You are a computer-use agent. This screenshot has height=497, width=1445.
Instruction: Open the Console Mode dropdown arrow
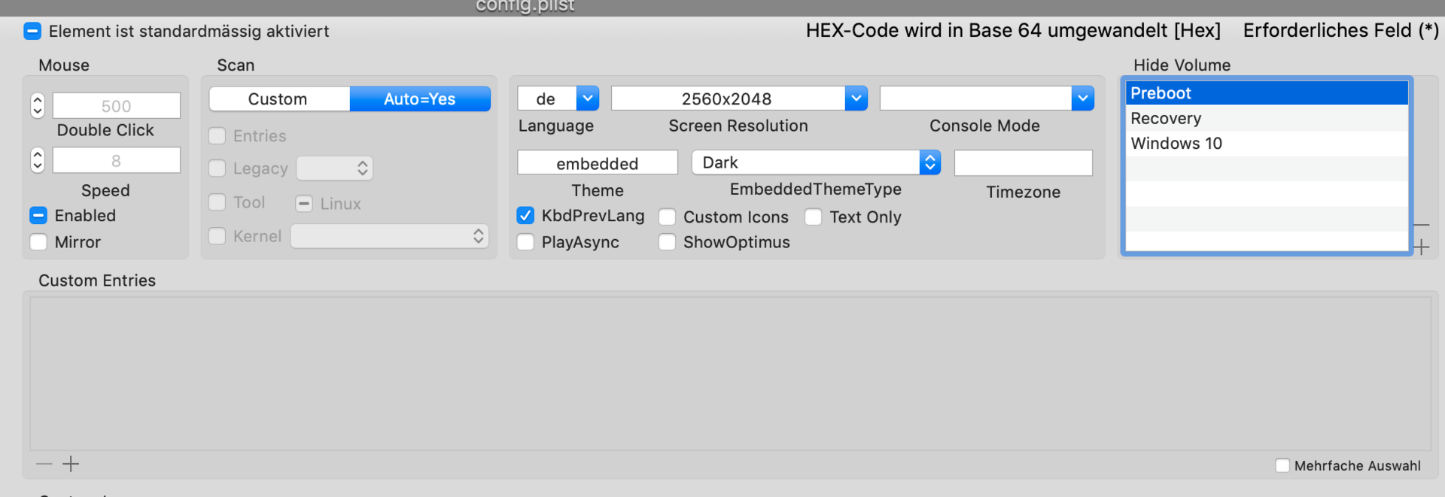pyautogui.click(x=1083, y=98)
